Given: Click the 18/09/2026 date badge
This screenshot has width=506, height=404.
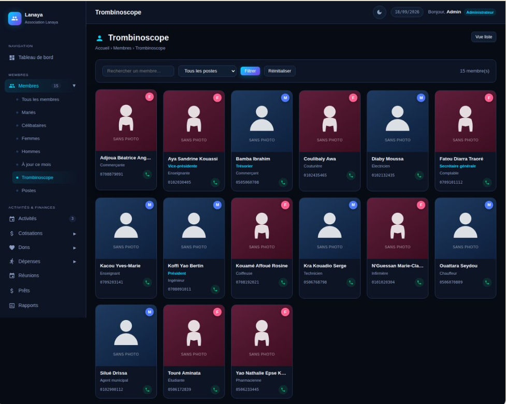Looking at the screenshot, I should point(407,12).
